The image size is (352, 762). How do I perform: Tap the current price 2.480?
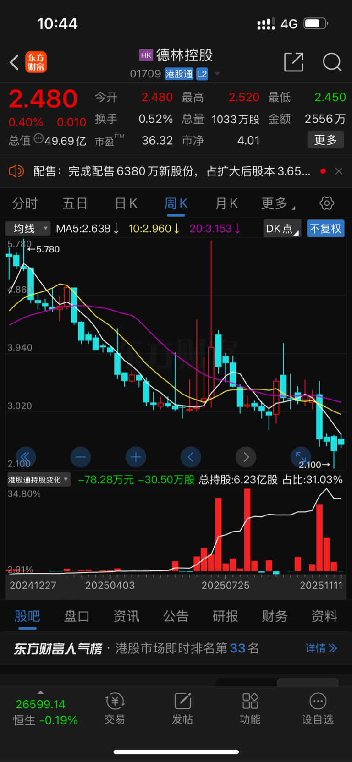pos(43,99)
